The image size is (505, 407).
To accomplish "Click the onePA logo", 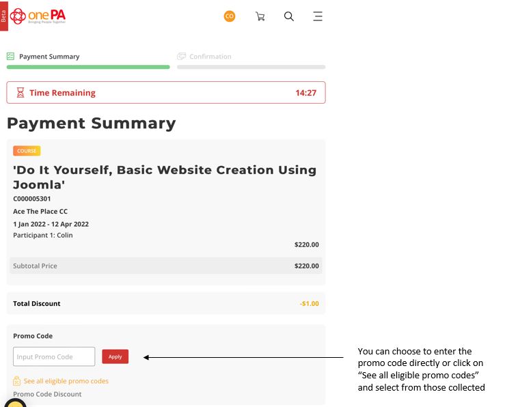I will [x=38, y=16].
